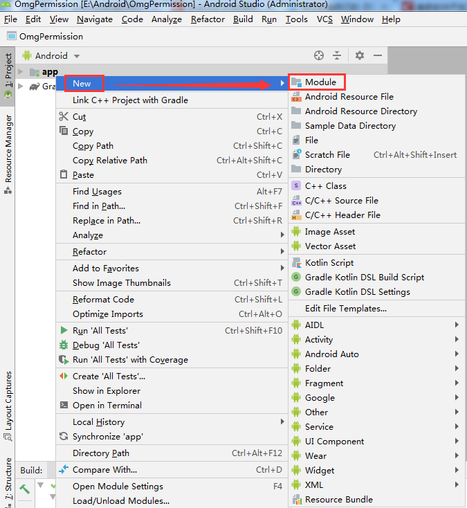Expand the Refactor submenu in context menu

[282, 251]
